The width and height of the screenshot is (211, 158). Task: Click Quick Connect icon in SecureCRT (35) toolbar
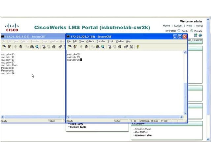pyautogui.click(x=75, y=47)
